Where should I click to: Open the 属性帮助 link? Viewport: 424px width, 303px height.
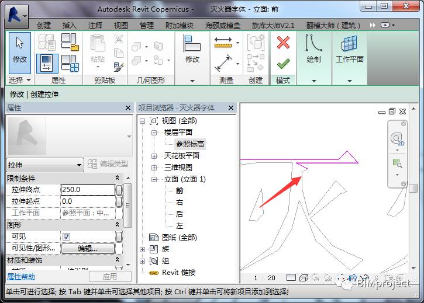tap(21, 277)
